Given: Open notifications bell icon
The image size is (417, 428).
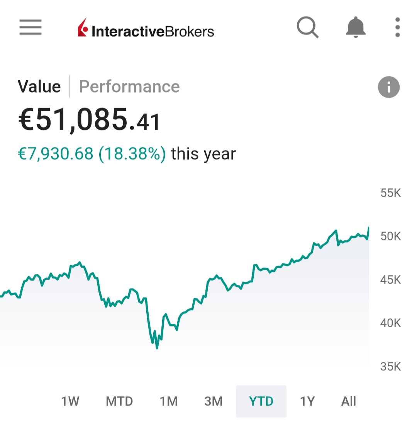Looking at the screenshot, I should (355, 27).
